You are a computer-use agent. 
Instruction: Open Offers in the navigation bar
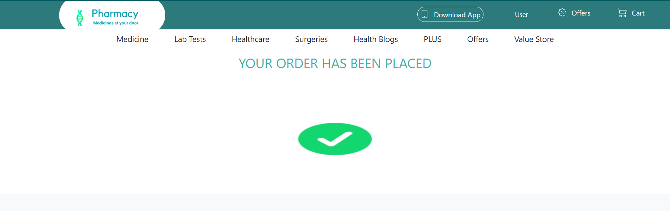point(478,39)
